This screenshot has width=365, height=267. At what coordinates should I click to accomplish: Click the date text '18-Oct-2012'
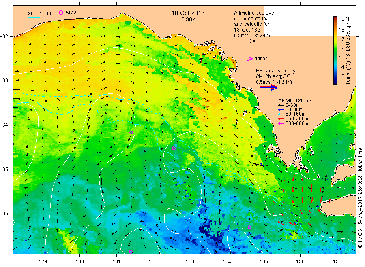188,13
